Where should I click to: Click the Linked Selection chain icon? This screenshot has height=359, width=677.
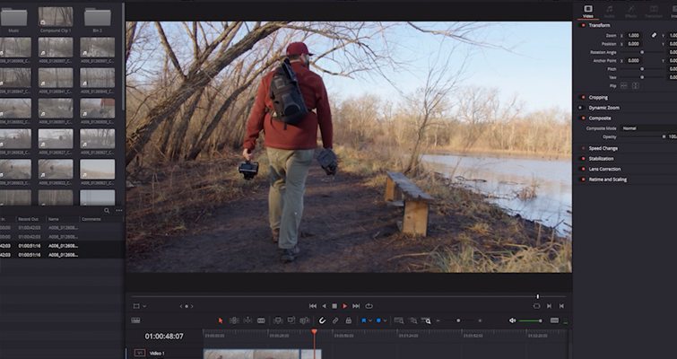(x=335, y=320)
